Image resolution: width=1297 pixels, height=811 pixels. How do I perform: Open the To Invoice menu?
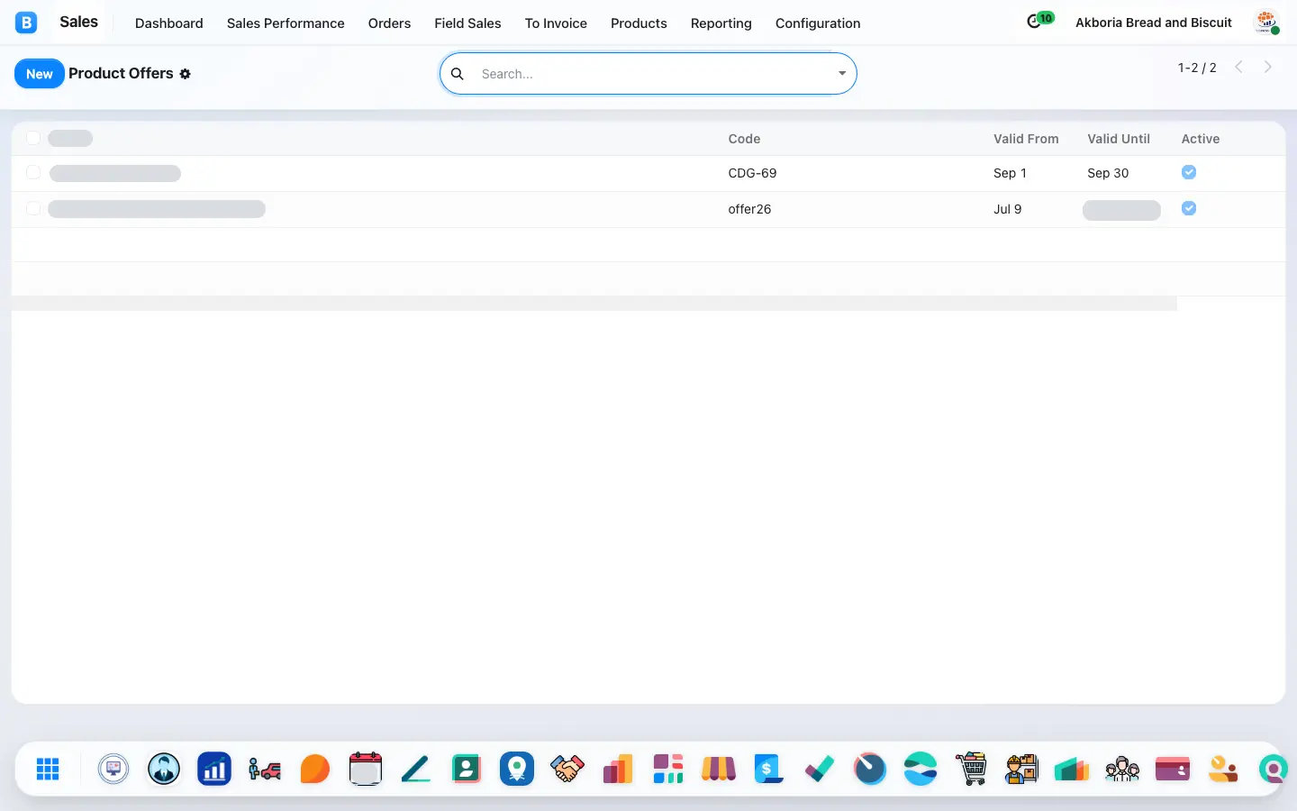556,23
